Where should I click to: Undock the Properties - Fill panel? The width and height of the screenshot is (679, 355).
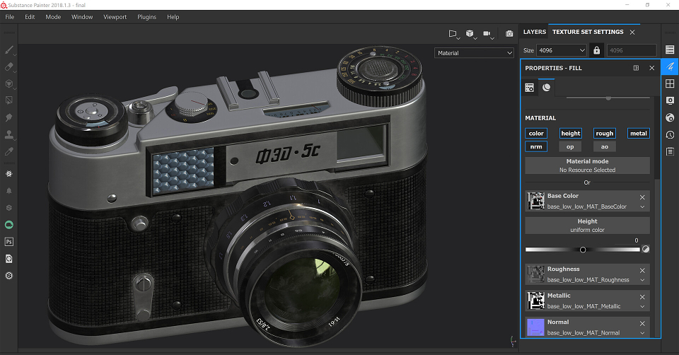tap(636, 68)
